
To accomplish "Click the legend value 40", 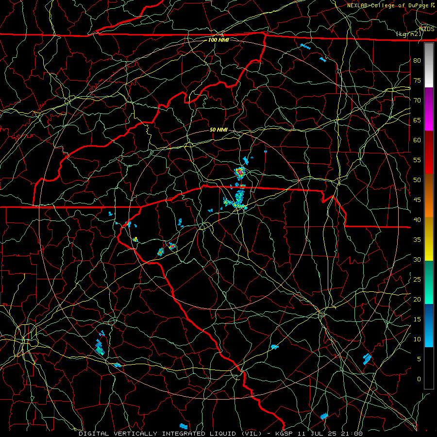I will 417,219.
